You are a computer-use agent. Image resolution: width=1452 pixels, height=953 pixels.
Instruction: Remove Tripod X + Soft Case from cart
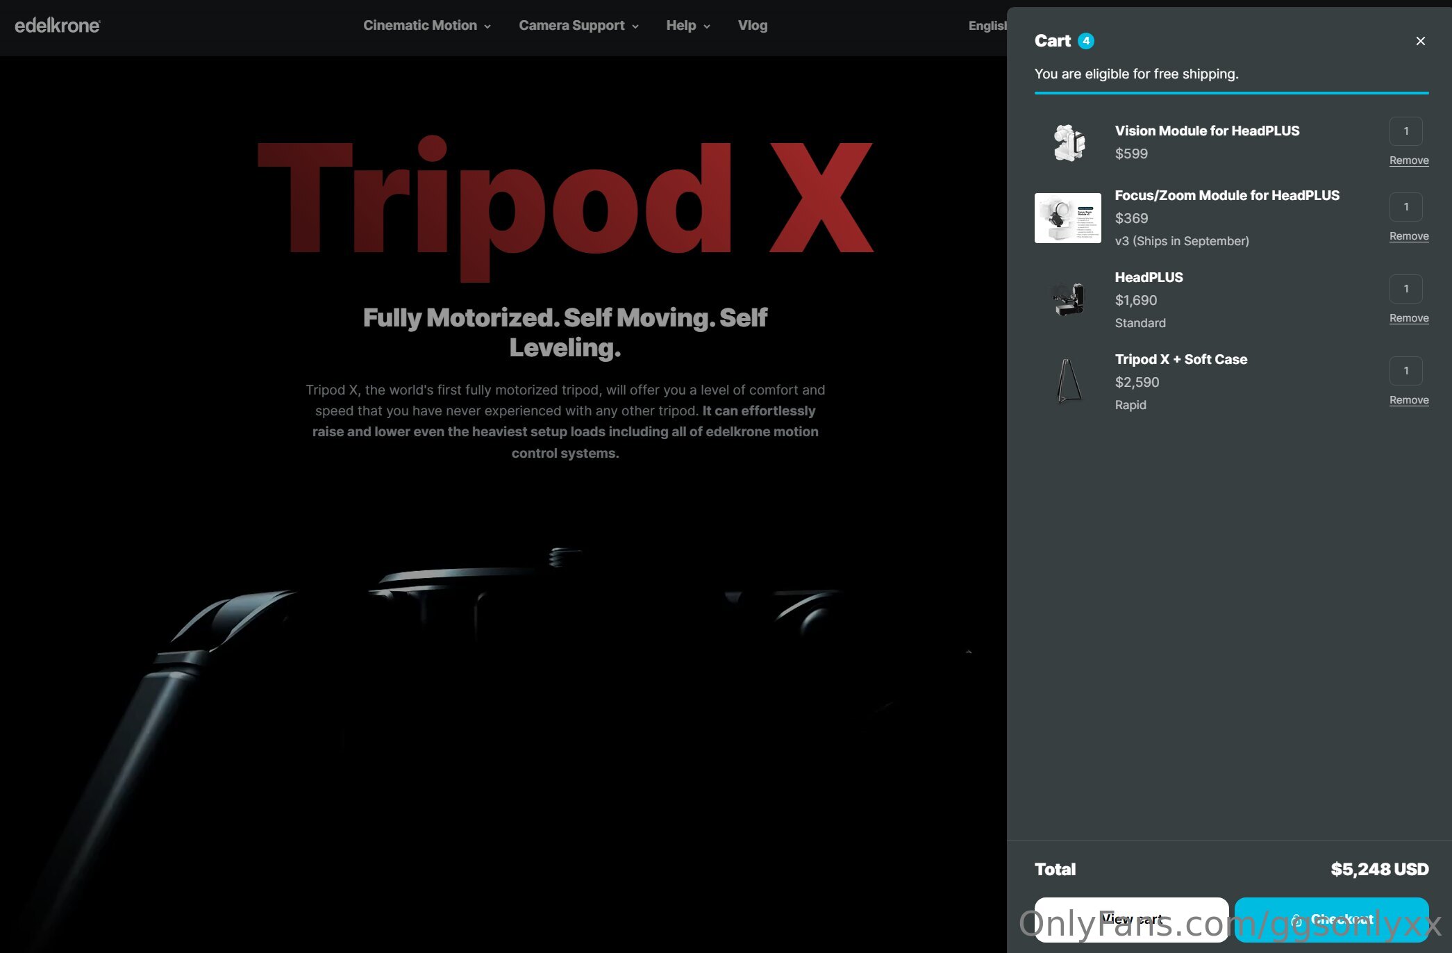[1409, 400]
